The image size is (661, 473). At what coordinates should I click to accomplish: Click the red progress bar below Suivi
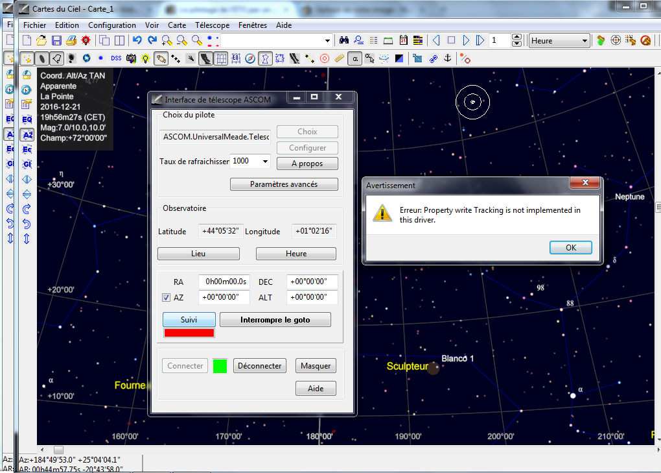click(x=189, y=332)
